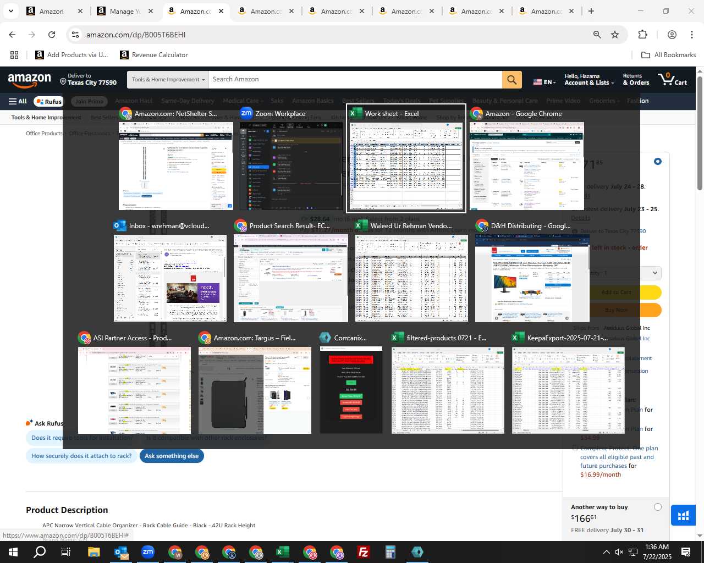The image size is (704, 563).
Task: Open Amazon.com: Targus window thumbnail
Action: point(255,383)
